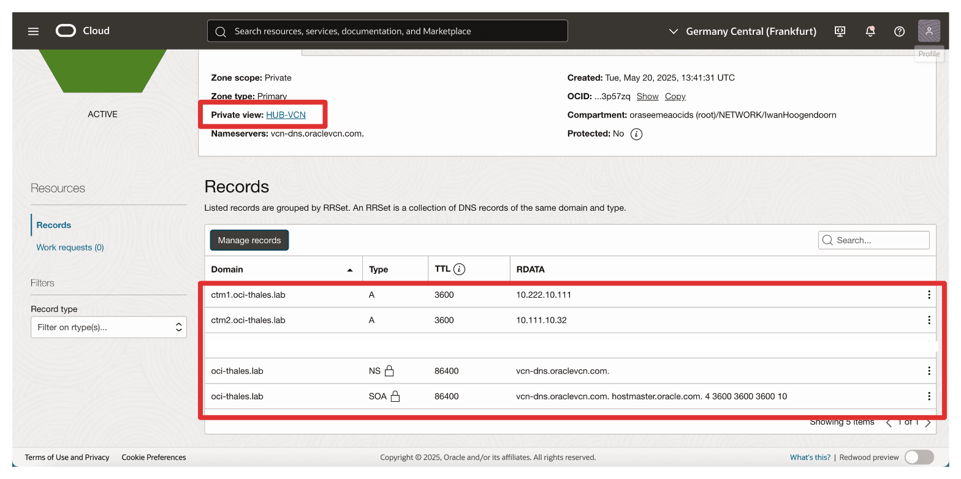The height and width of the screenshot is (479, 961).
Task: Click the TTL info icon in header
Action: (459, 269)
